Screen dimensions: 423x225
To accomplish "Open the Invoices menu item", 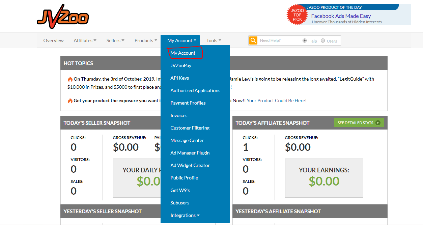I will (x=179, y=115).
